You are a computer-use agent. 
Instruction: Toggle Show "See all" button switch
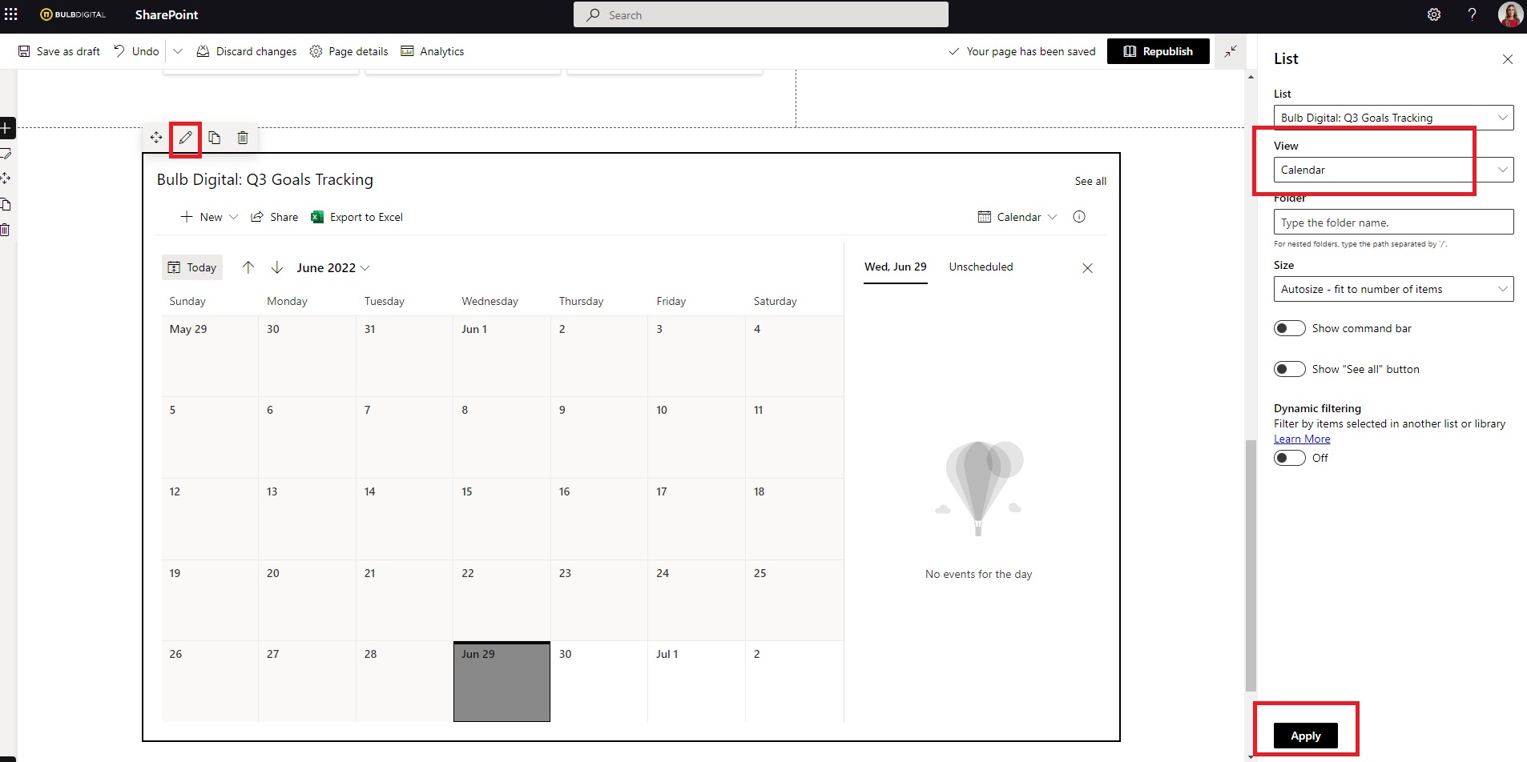click(1289, 369)
